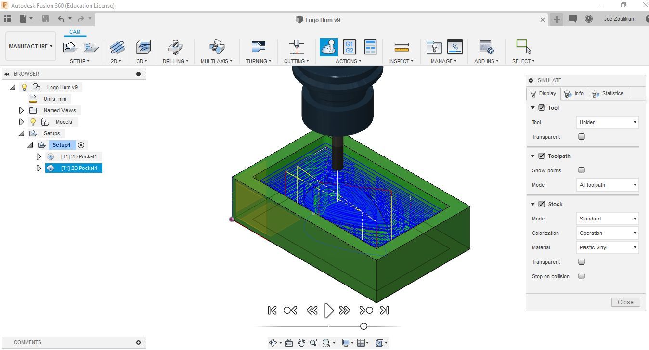Open the comments notification icon
The image size is (649, 350).
[573, 19]
